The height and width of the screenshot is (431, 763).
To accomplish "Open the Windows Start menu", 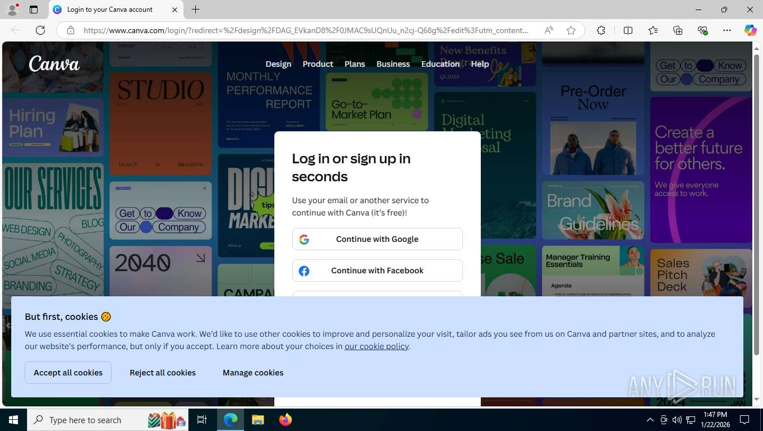I will coord(13,420).
